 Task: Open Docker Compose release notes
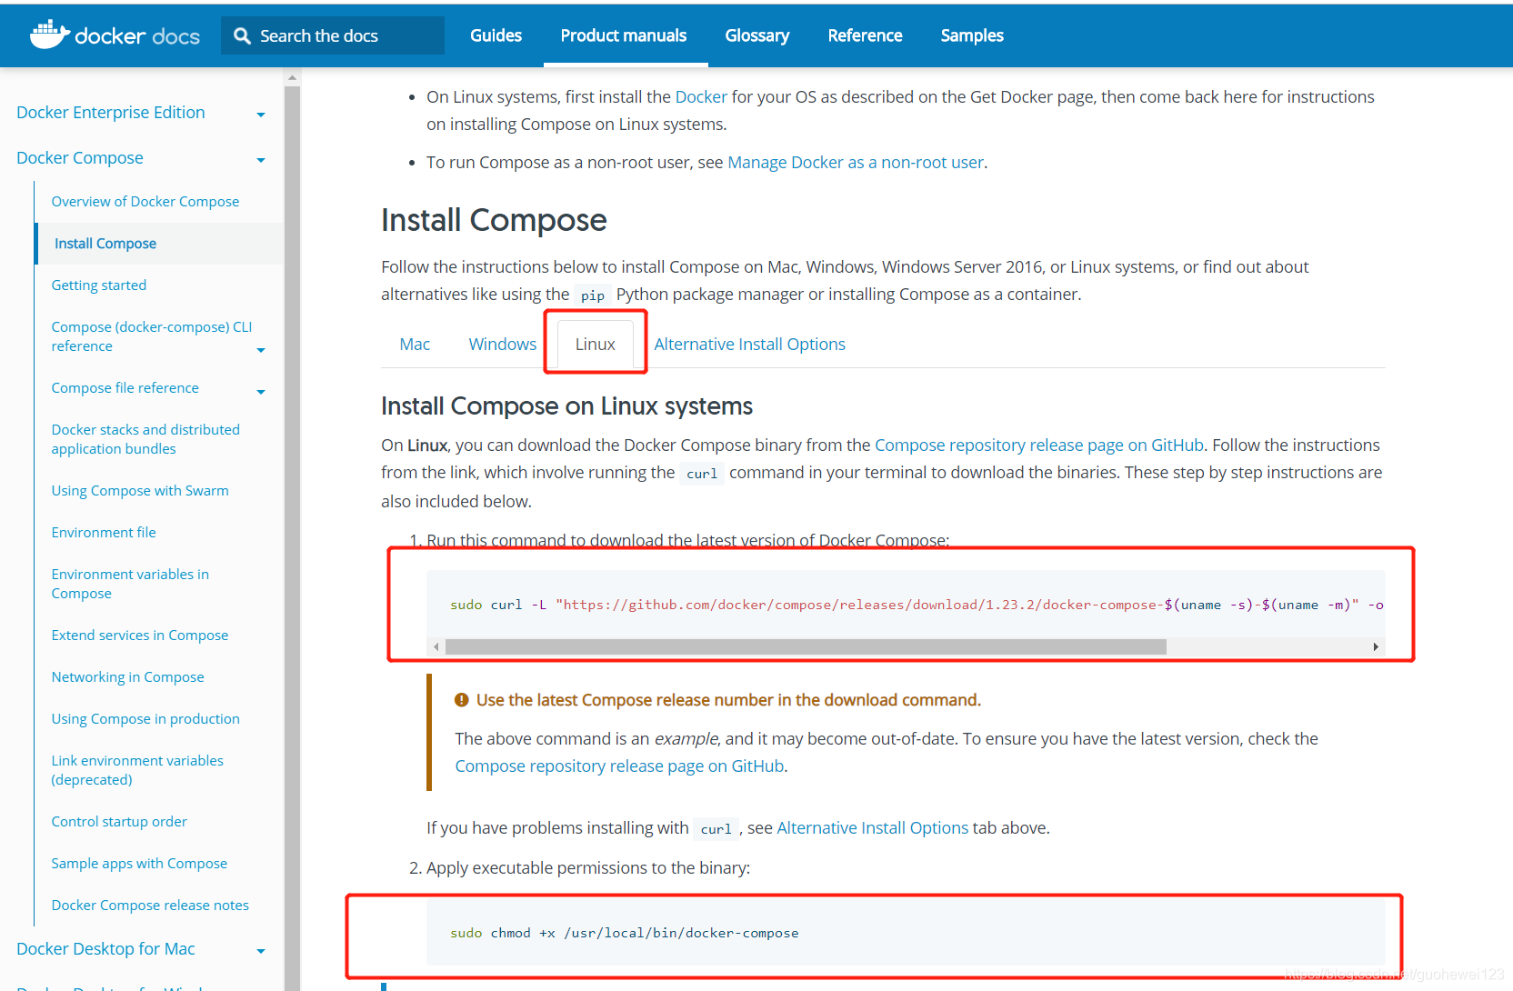[x=150, y=905]
